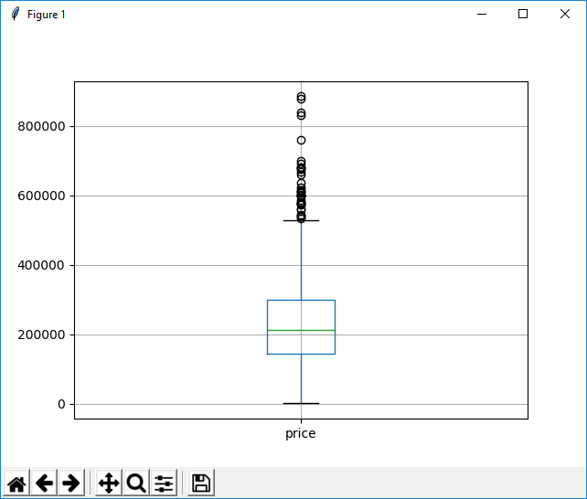Close the Figure 1 window

click(x=565, y=15)
